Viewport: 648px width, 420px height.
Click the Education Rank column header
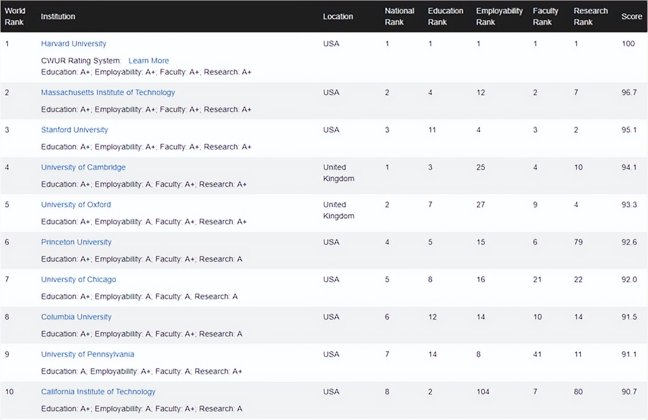445,17
